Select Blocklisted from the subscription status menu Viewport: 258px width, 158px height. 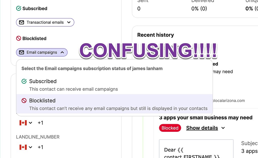pos(42,100)
